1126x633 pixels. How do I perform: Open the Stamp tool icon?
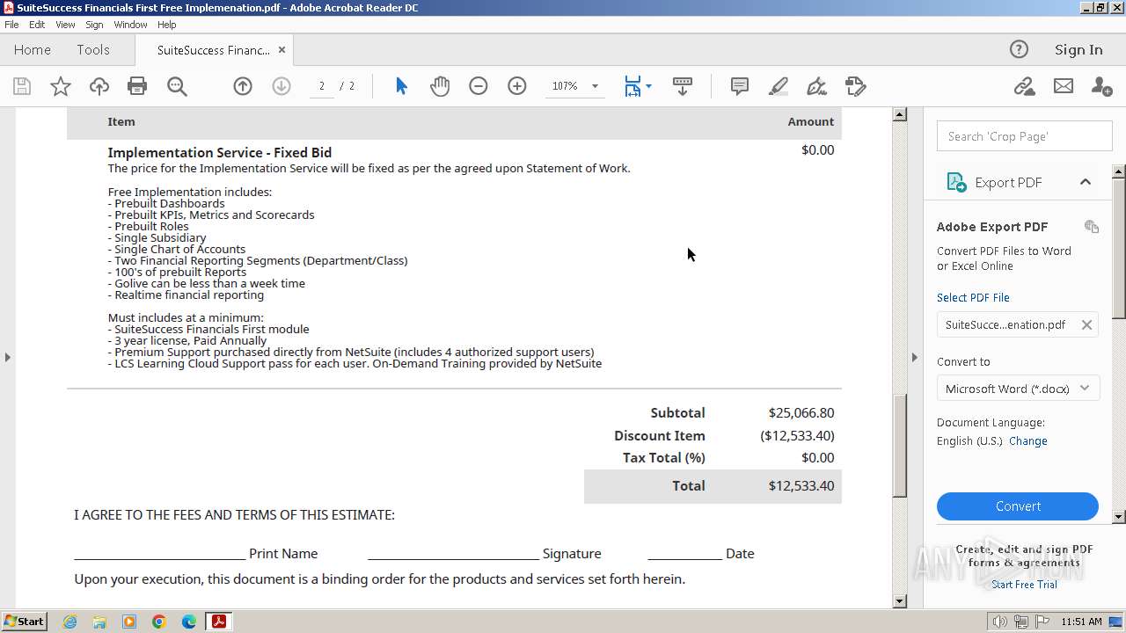coord(855,86)
